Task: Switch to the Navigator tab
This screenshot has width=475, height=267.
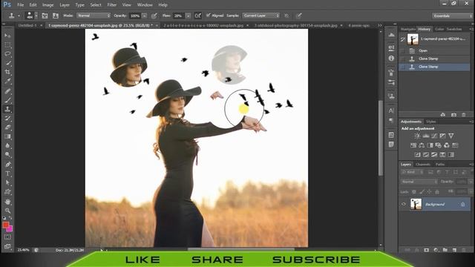Action: coord(408,29)
